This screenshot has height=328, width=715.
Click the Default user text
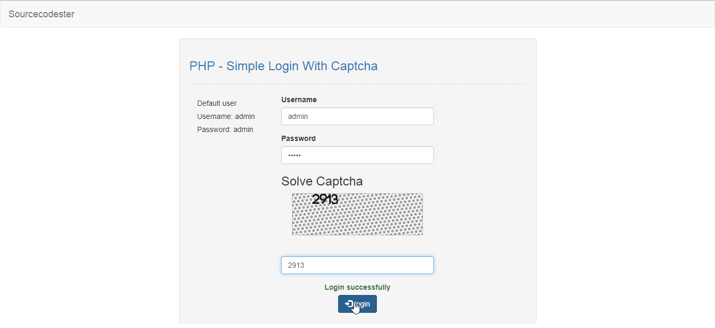click(217, 103)
